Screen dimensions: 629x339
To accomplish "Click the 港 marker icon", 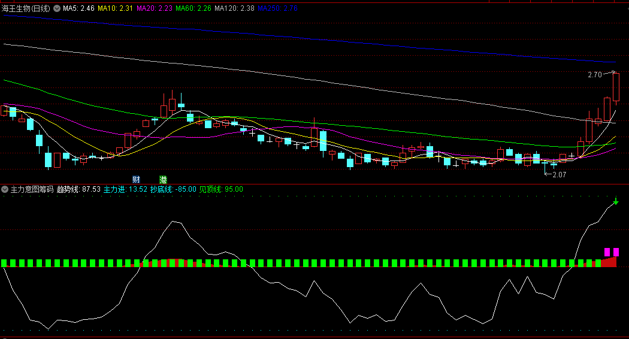I will pos(163,179).
